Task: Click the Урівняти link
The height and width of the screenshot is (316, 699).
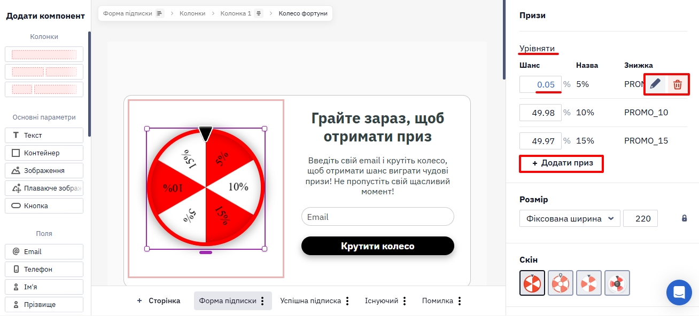Action: (x=537, y=48)
